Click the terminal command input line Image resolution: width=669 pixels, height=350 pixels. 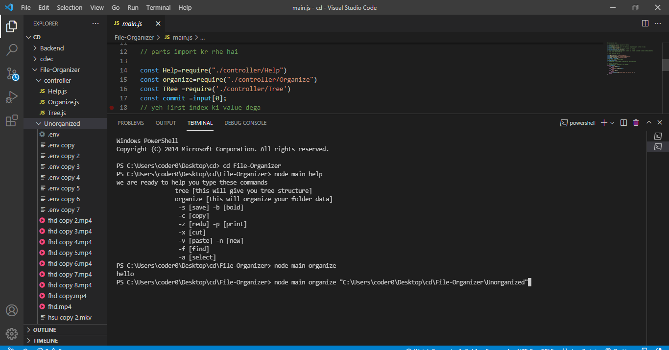(324, 282)
